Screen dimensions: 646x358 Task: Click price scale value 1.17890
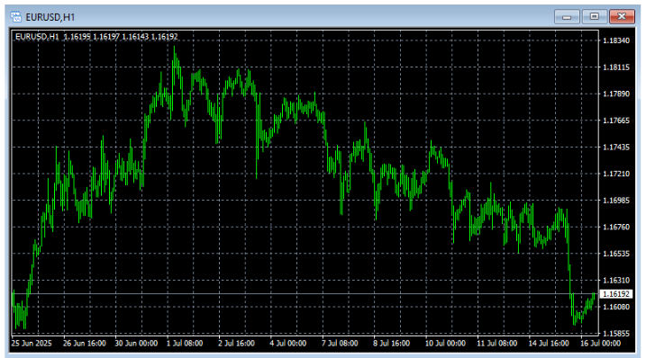(x=616, y=94)
